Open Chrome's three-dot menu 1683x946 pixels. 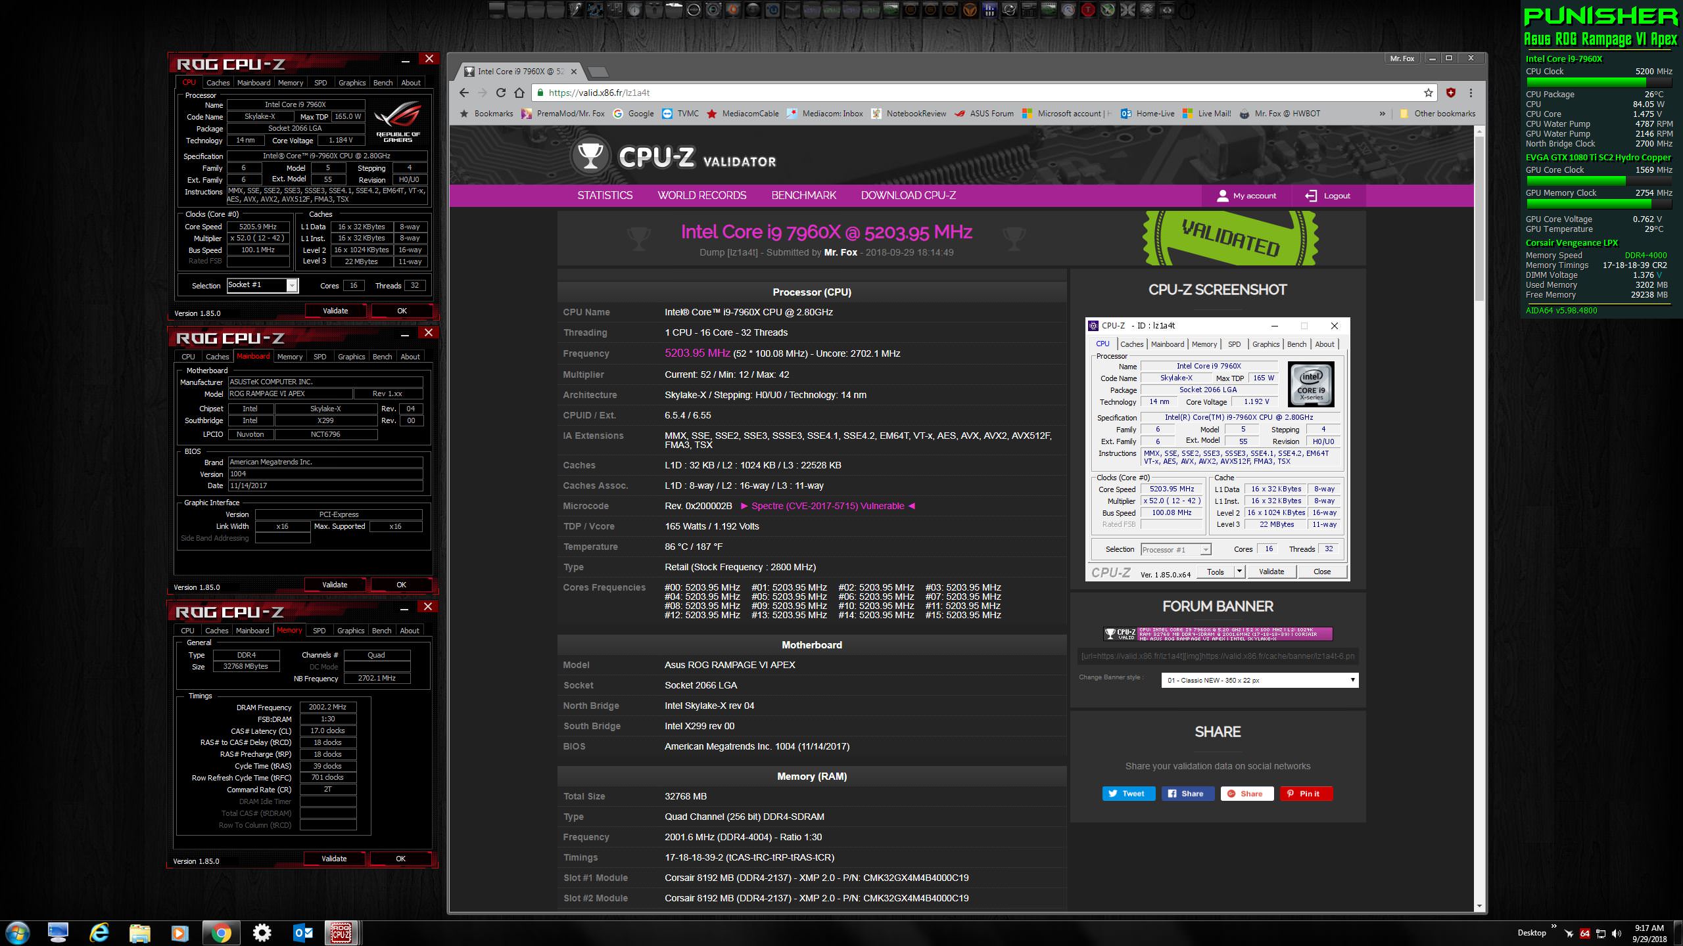pos(1471,93)
